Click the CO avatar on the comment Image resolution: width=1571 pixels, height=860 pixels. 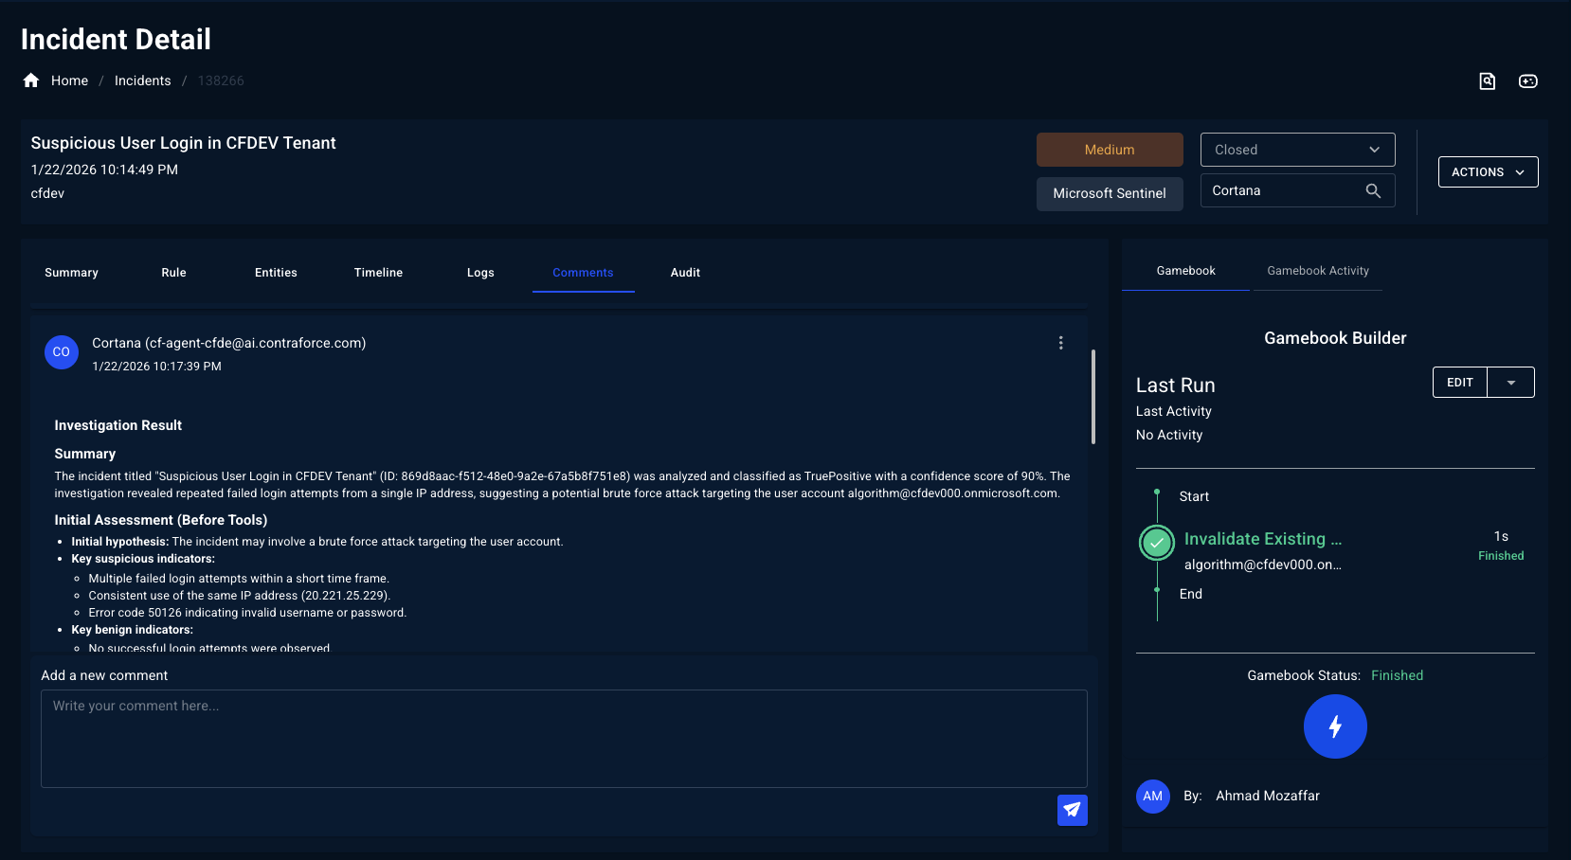click(61, 352)
